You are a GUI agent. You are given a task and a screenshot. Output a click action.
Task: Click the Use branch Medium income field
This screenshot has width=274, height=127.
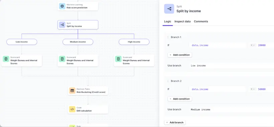232,110
